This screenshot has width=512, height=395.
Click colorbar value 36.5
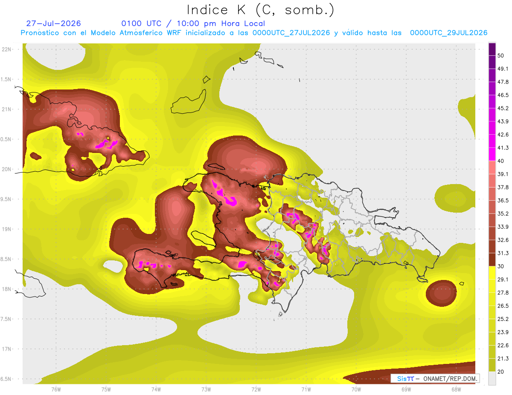point(503,200)
